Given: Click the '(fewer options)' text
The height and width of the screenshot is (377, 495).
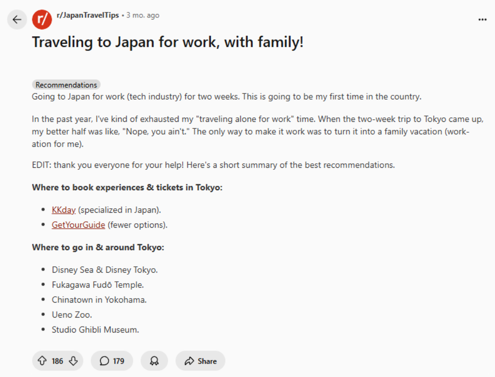Looking at the screenshot, I should coord(137,225).
